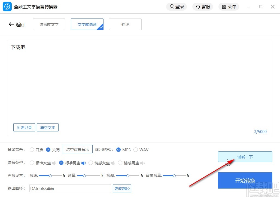Screen dimensions: 280x197
Task: Click the 返回 back arrow
Action: coord(11,24)
